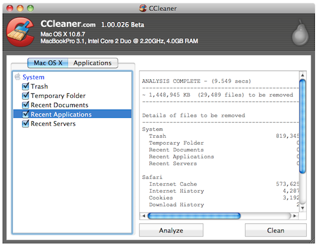Click the 'Cookies' results line
The image size is (318, 246).
click(x=161, y=198)
